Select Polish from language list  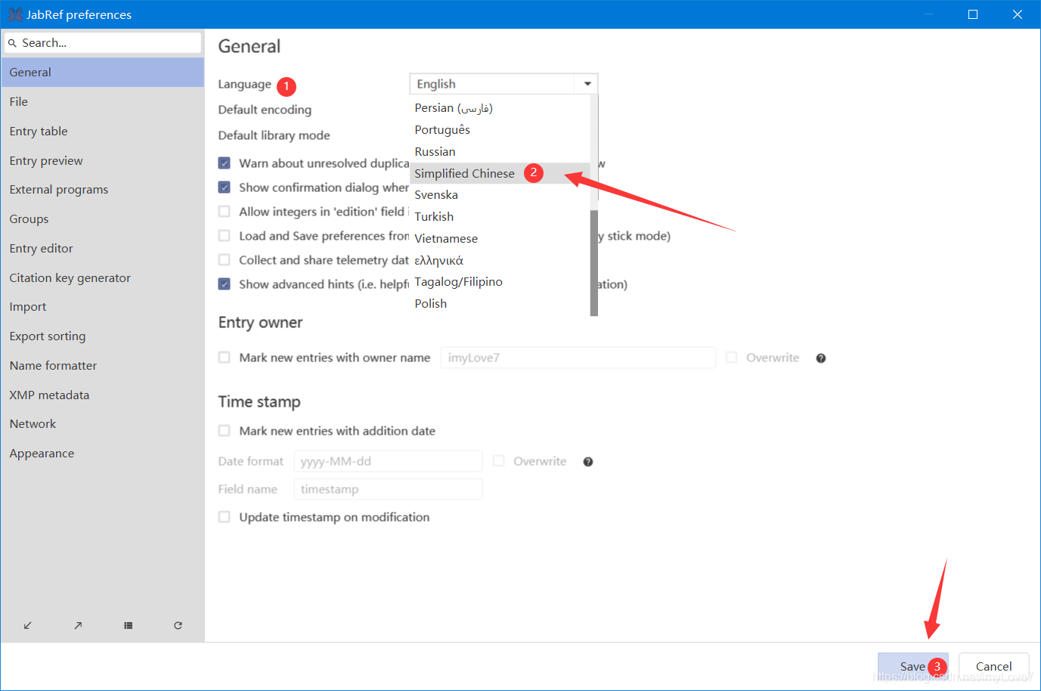(x=500, y=304)
